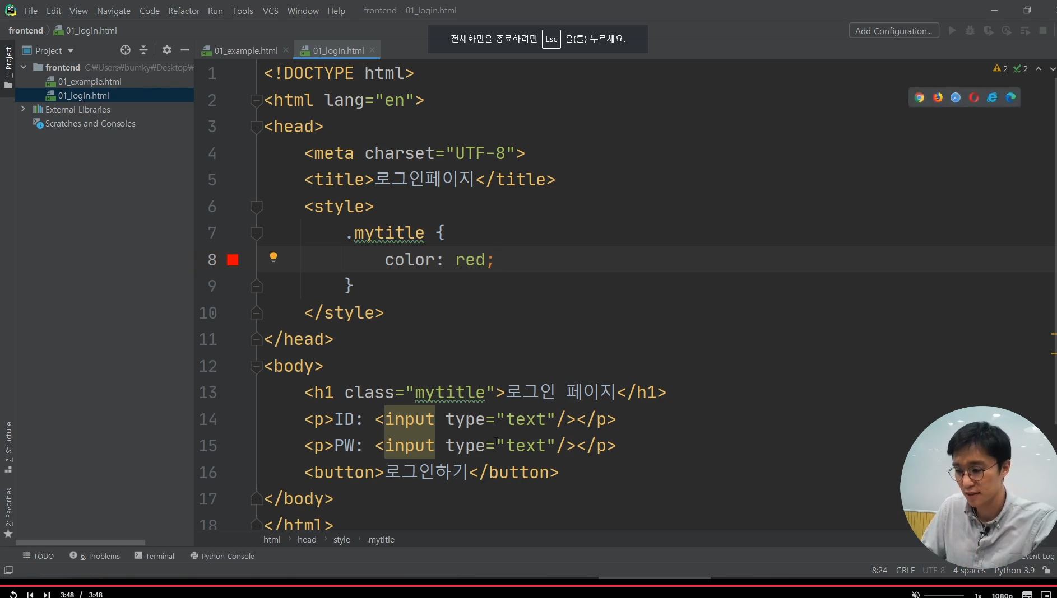Viewport: 1057px width, 598px height.
Task: Open in Chrome browser icon
Action: point(919,97)
